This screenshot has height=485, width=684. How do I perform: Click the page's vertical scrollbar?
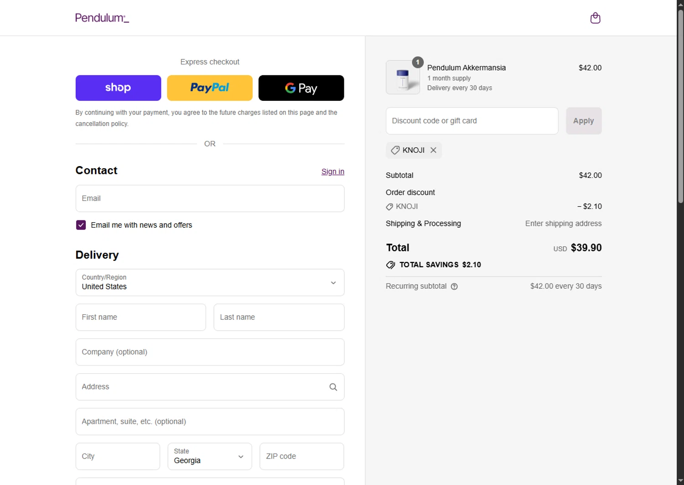point(680,106)
